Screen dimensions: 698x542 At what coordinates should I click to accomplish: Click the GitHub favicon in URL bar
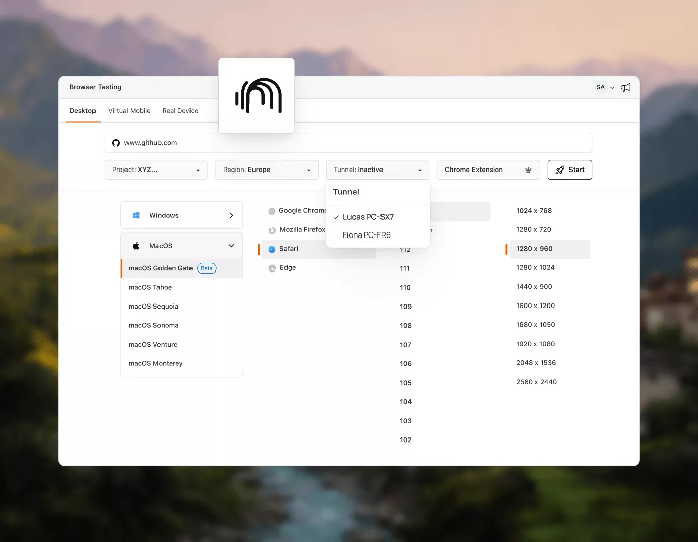[x=116, y=143]
